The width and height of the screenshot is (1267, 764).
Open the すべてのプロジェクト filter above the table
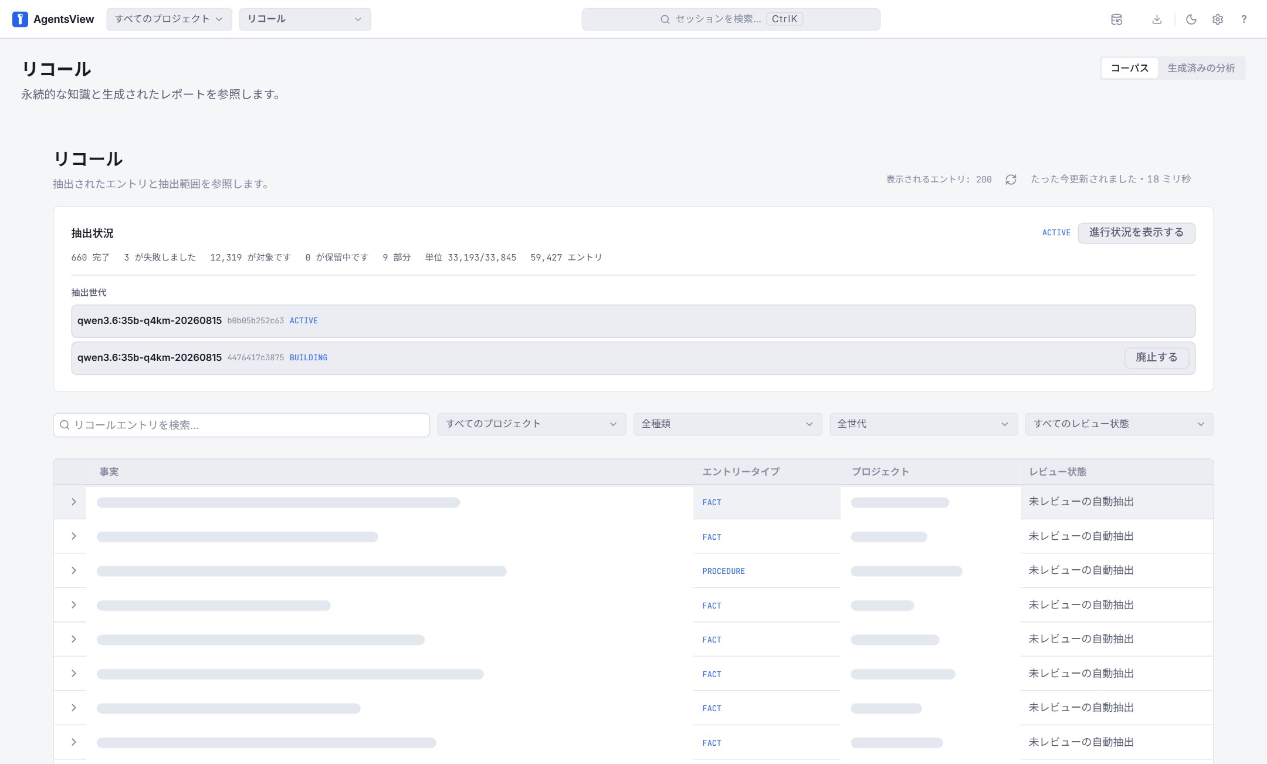tap(531, 424)
